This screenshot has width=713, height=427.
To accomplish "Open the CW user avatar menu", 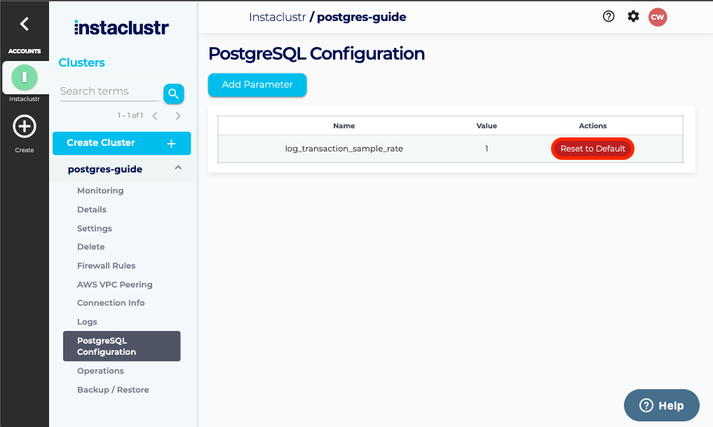I will pos(657,17).
